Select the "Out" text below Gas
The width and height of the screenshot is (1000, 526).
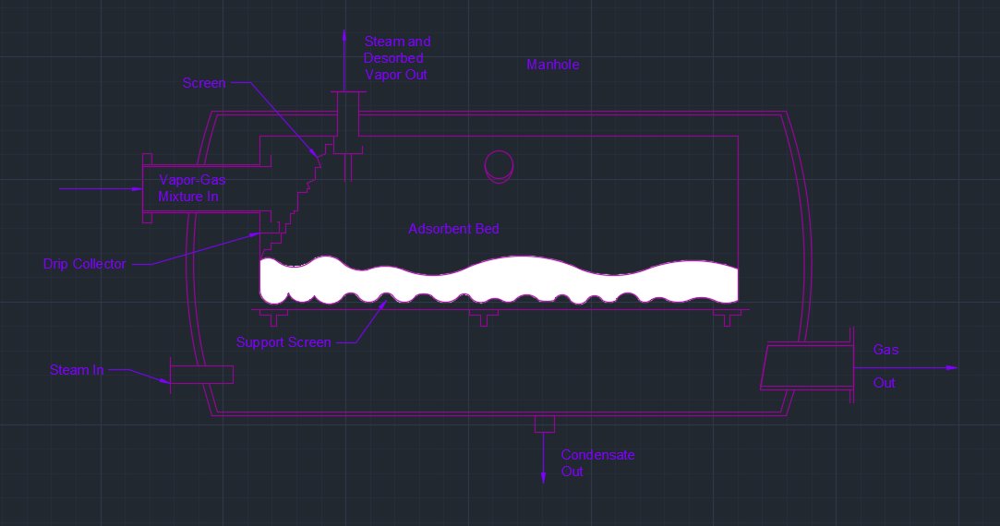[x=884, y=383]
